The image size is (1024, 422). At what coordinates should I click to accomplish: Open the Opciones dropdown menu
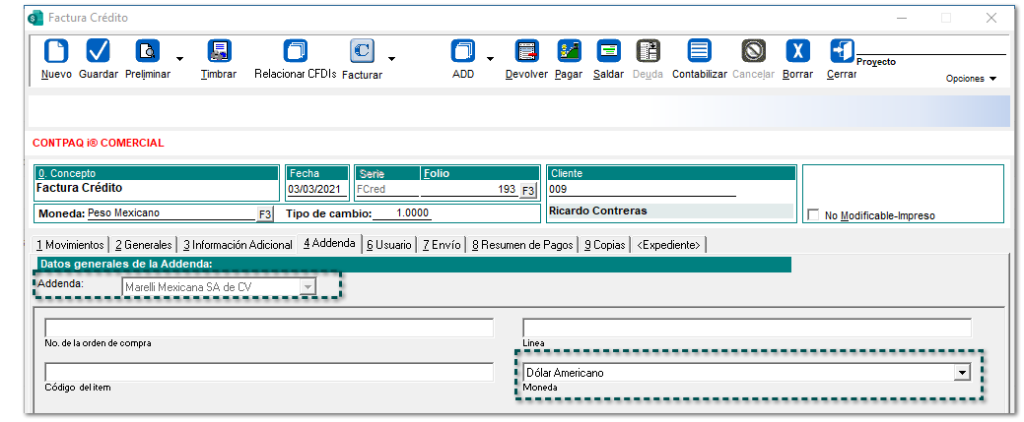[x=971, y=79]
